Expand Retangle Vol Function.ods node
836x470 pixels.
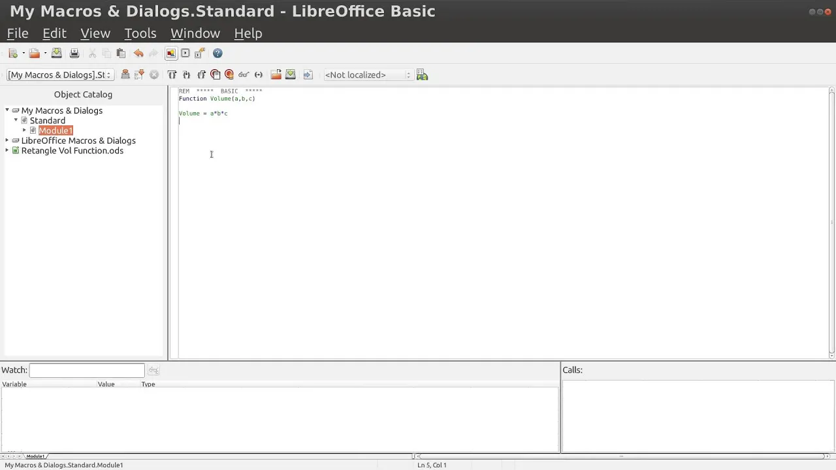point(7,150)
